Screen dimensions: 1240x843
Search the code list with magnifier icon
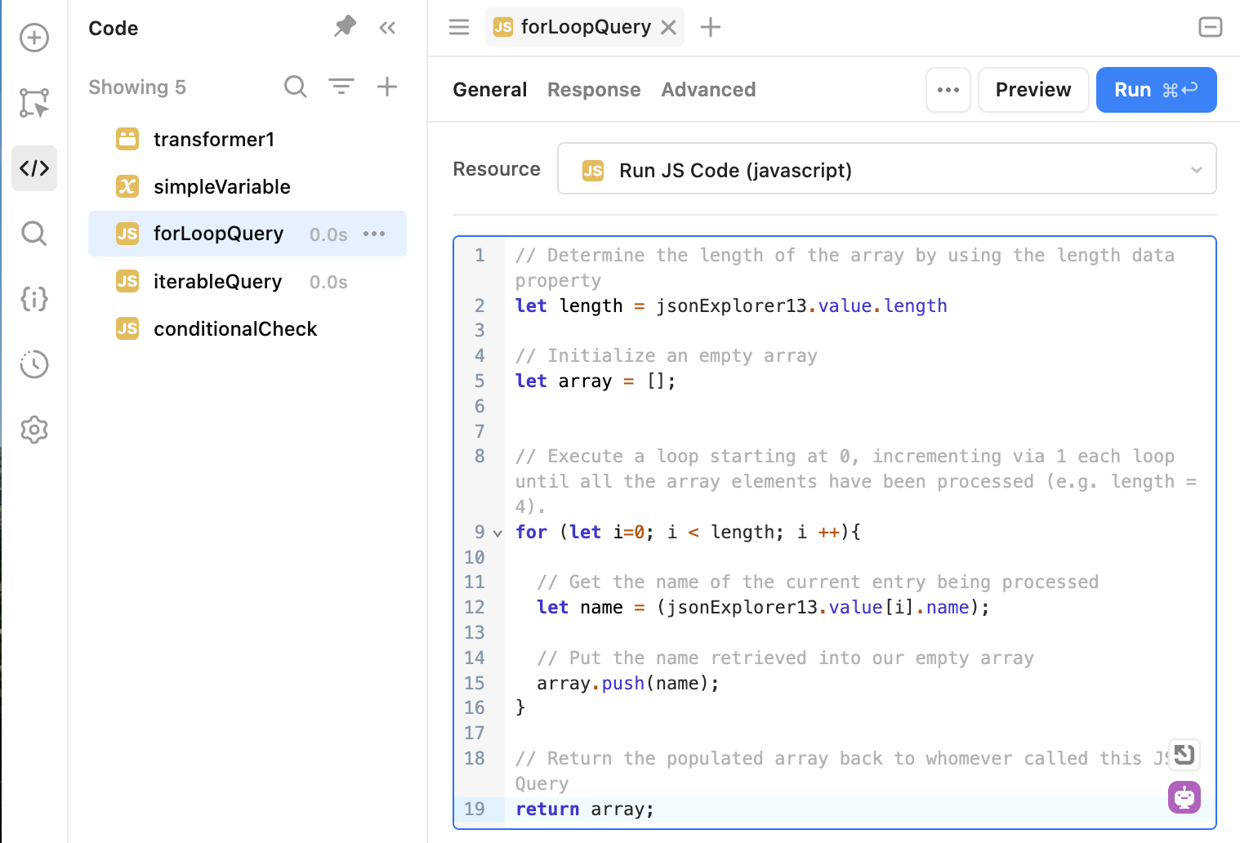(x=296, y=87)
